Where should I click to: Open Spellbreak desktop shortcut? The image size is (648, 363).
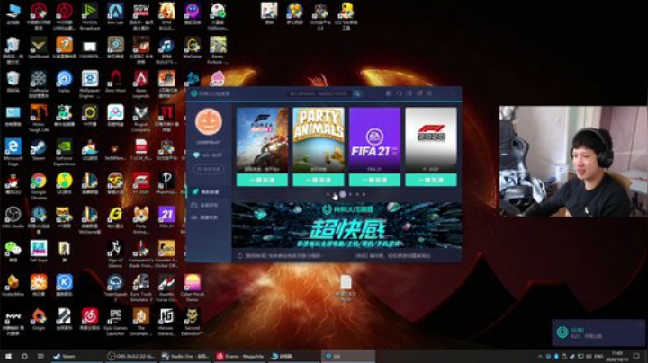[x=39, y=48]
